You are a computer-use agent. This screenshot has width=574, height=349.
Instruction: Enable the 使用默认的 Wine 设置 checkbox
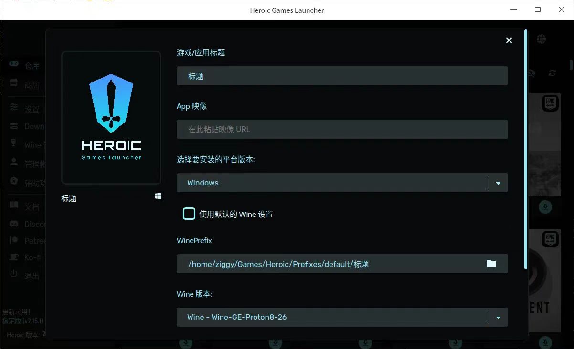coord(189,214)
